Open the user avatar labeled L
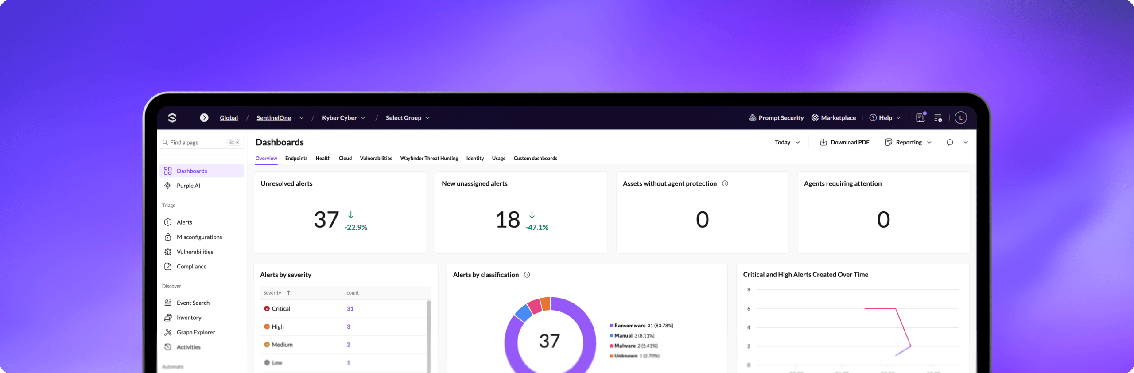1134x373 pixels. point(960,118)
